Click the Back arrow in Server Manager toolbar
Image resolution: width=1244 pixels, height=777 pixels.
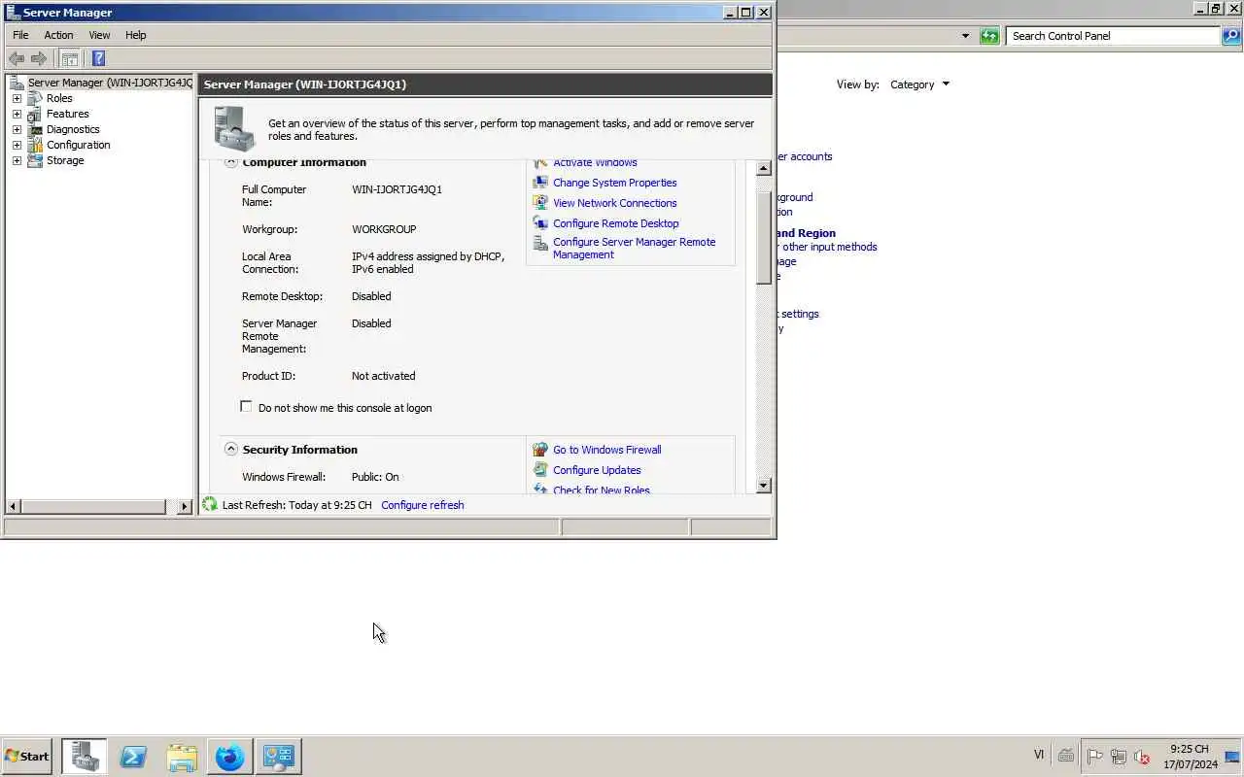(17, 58)
